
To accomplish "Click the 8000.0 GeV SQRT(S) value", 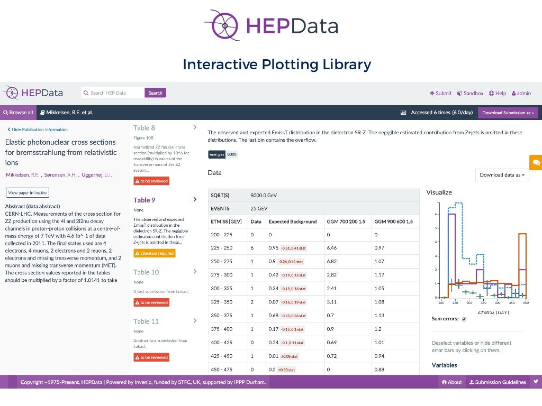I will 264,196.
